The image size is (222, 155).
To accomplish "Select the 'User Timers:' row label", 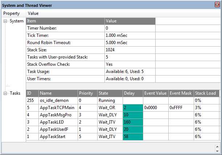I will click(x=39, y=79).
